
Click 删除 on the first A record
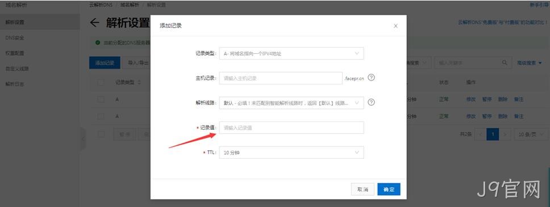[503, 99]
